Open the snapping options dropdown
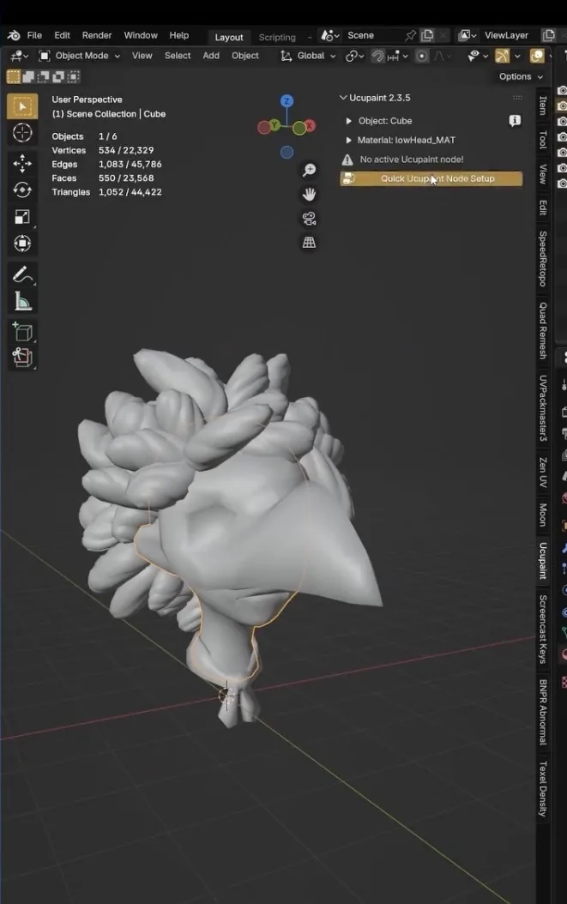The height and width of the screenshot is (904, 567). (398, 56)
